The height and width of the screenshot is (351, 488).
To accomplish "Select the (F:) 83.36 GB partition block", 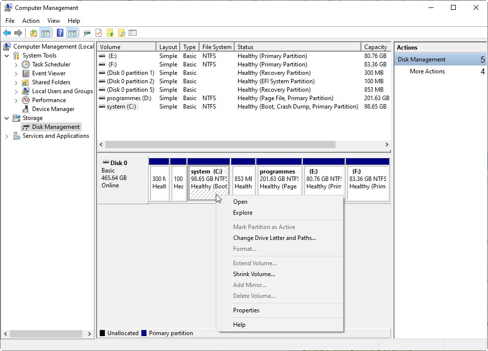I will 368,180.
